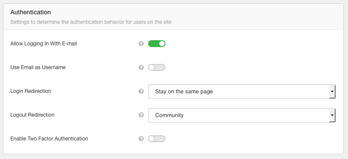Open help icon for Allow Logging In With E-mail
This screenshot has width=348, height=159.
pyautogui.click(x=141, y=44)
